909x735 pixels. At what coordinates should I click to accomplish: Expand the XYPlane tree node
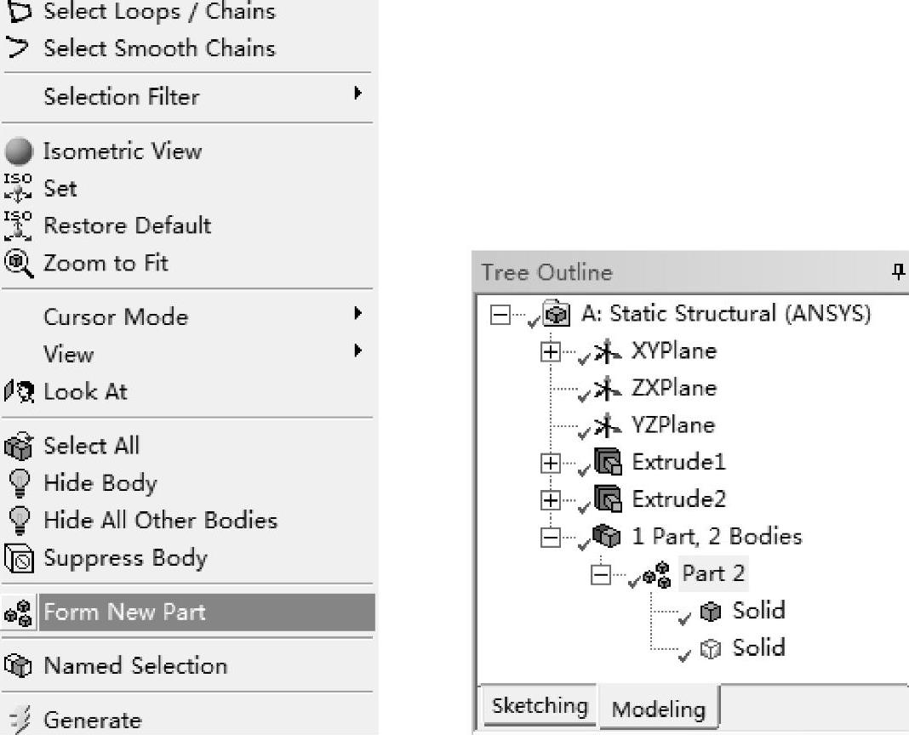point(550,350)
